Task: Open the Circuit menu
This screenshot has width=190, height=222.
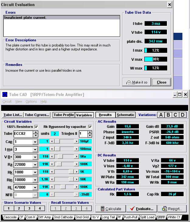Action: [7, 101]
